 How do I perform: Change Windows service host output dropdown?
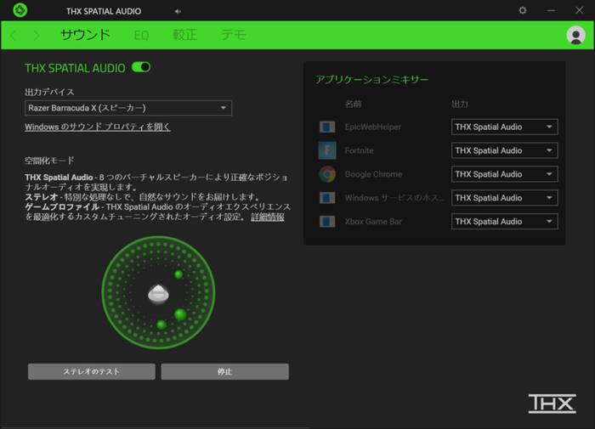click(505, 198)
